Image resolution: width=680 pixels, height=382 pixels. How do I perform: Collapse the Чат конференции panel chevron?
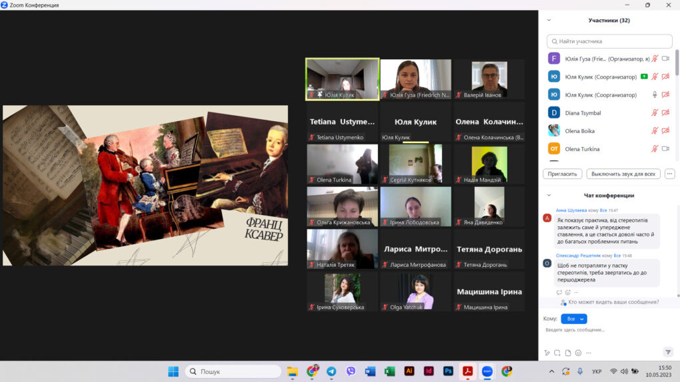click(x=549, y=196)
